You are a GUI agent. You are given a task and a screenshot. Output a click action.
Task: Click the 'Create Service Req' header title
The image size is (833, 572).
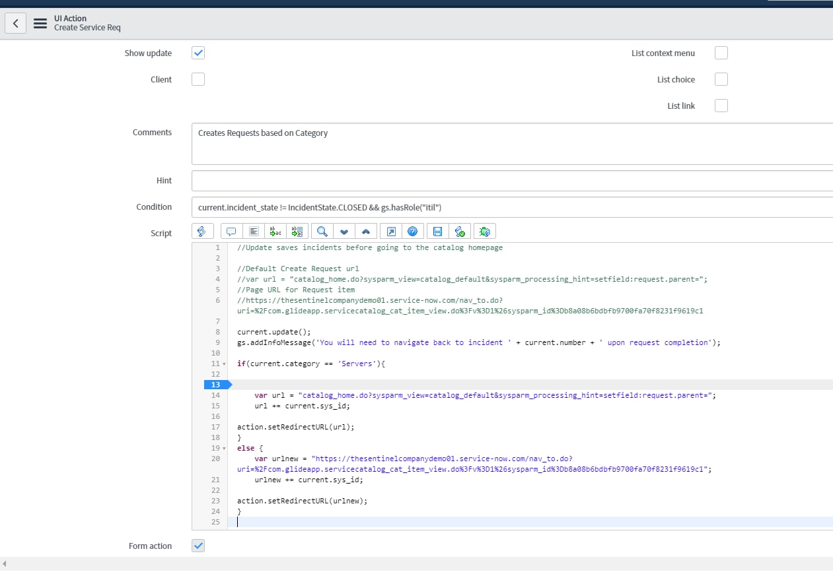[87, 28]
